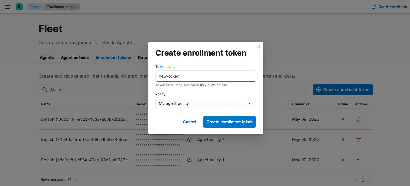The height and width of the screenshot is (186, 410).
Task: Go to the next page with the chevron
Action: point(369,179)
